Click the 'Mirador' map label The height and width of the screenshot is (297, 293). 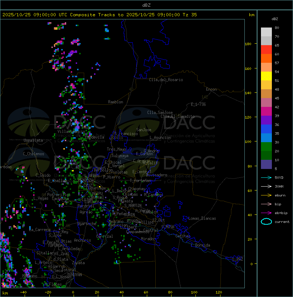pyautogui.click(x=148, y=239)
